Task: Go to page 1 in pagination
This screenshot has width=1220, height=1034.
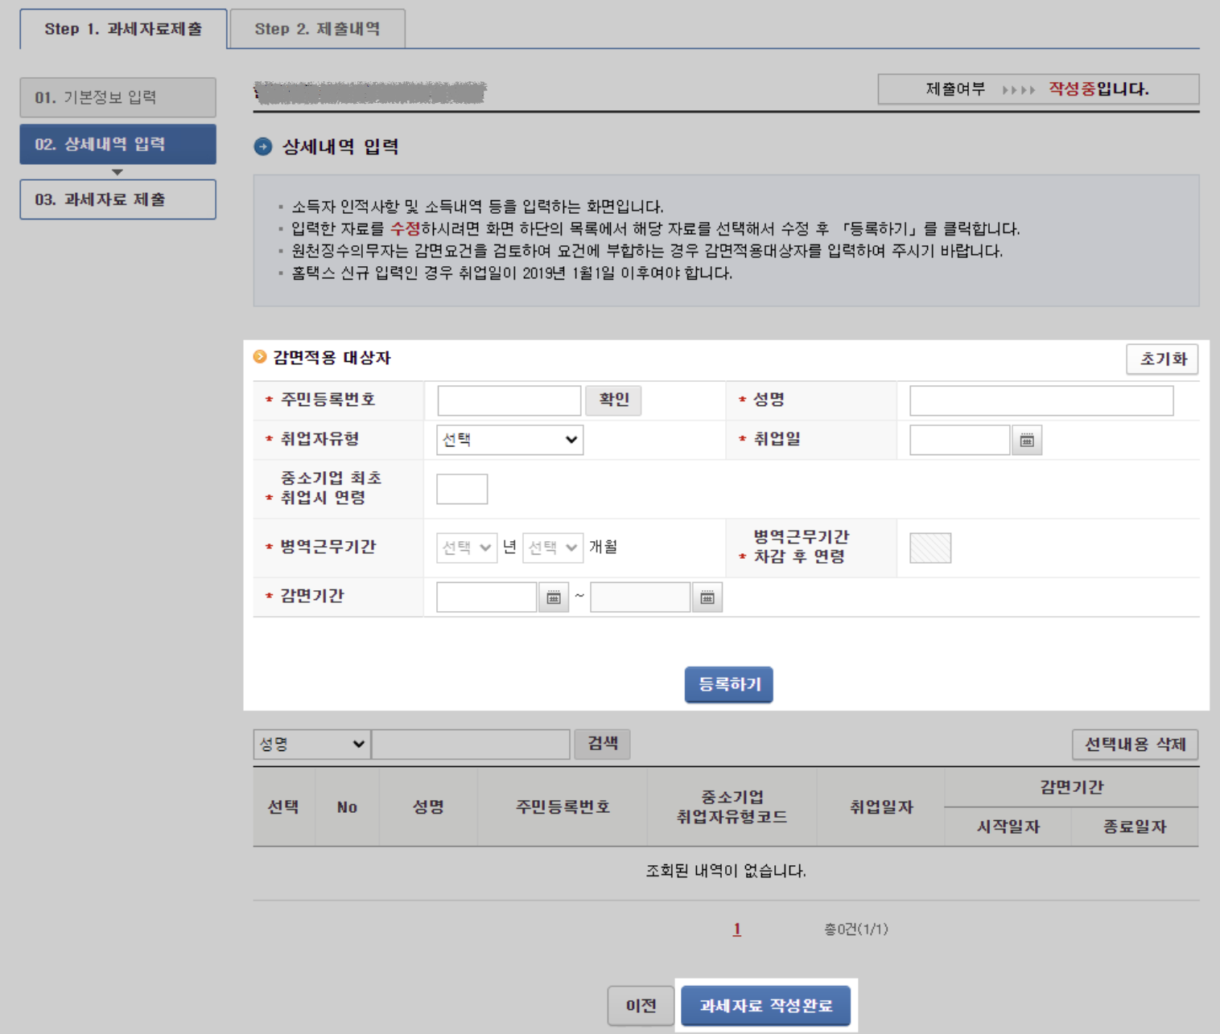Action: 736,929
